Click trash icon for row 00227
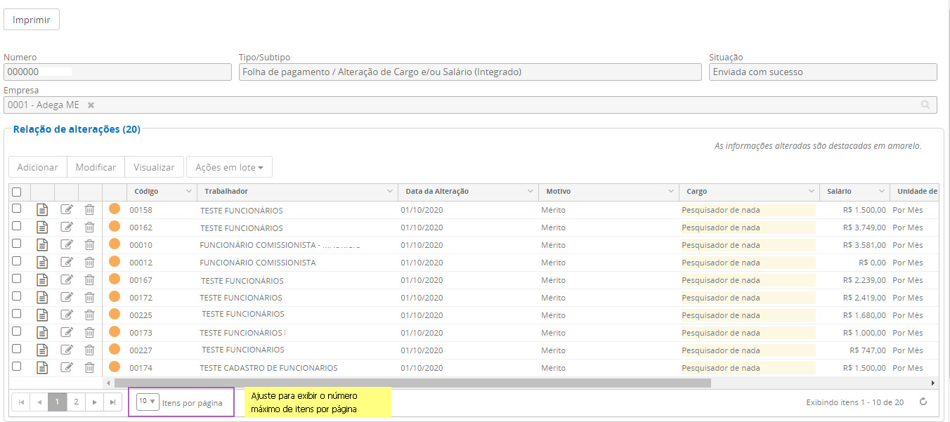This screenshot has height=422, width=950. (89, 349)
